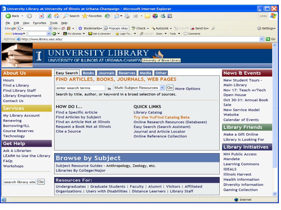Viewport: 281px width, 210px height.
Task: Click the Calendar of Events link
Action: (x=241, y=120)
